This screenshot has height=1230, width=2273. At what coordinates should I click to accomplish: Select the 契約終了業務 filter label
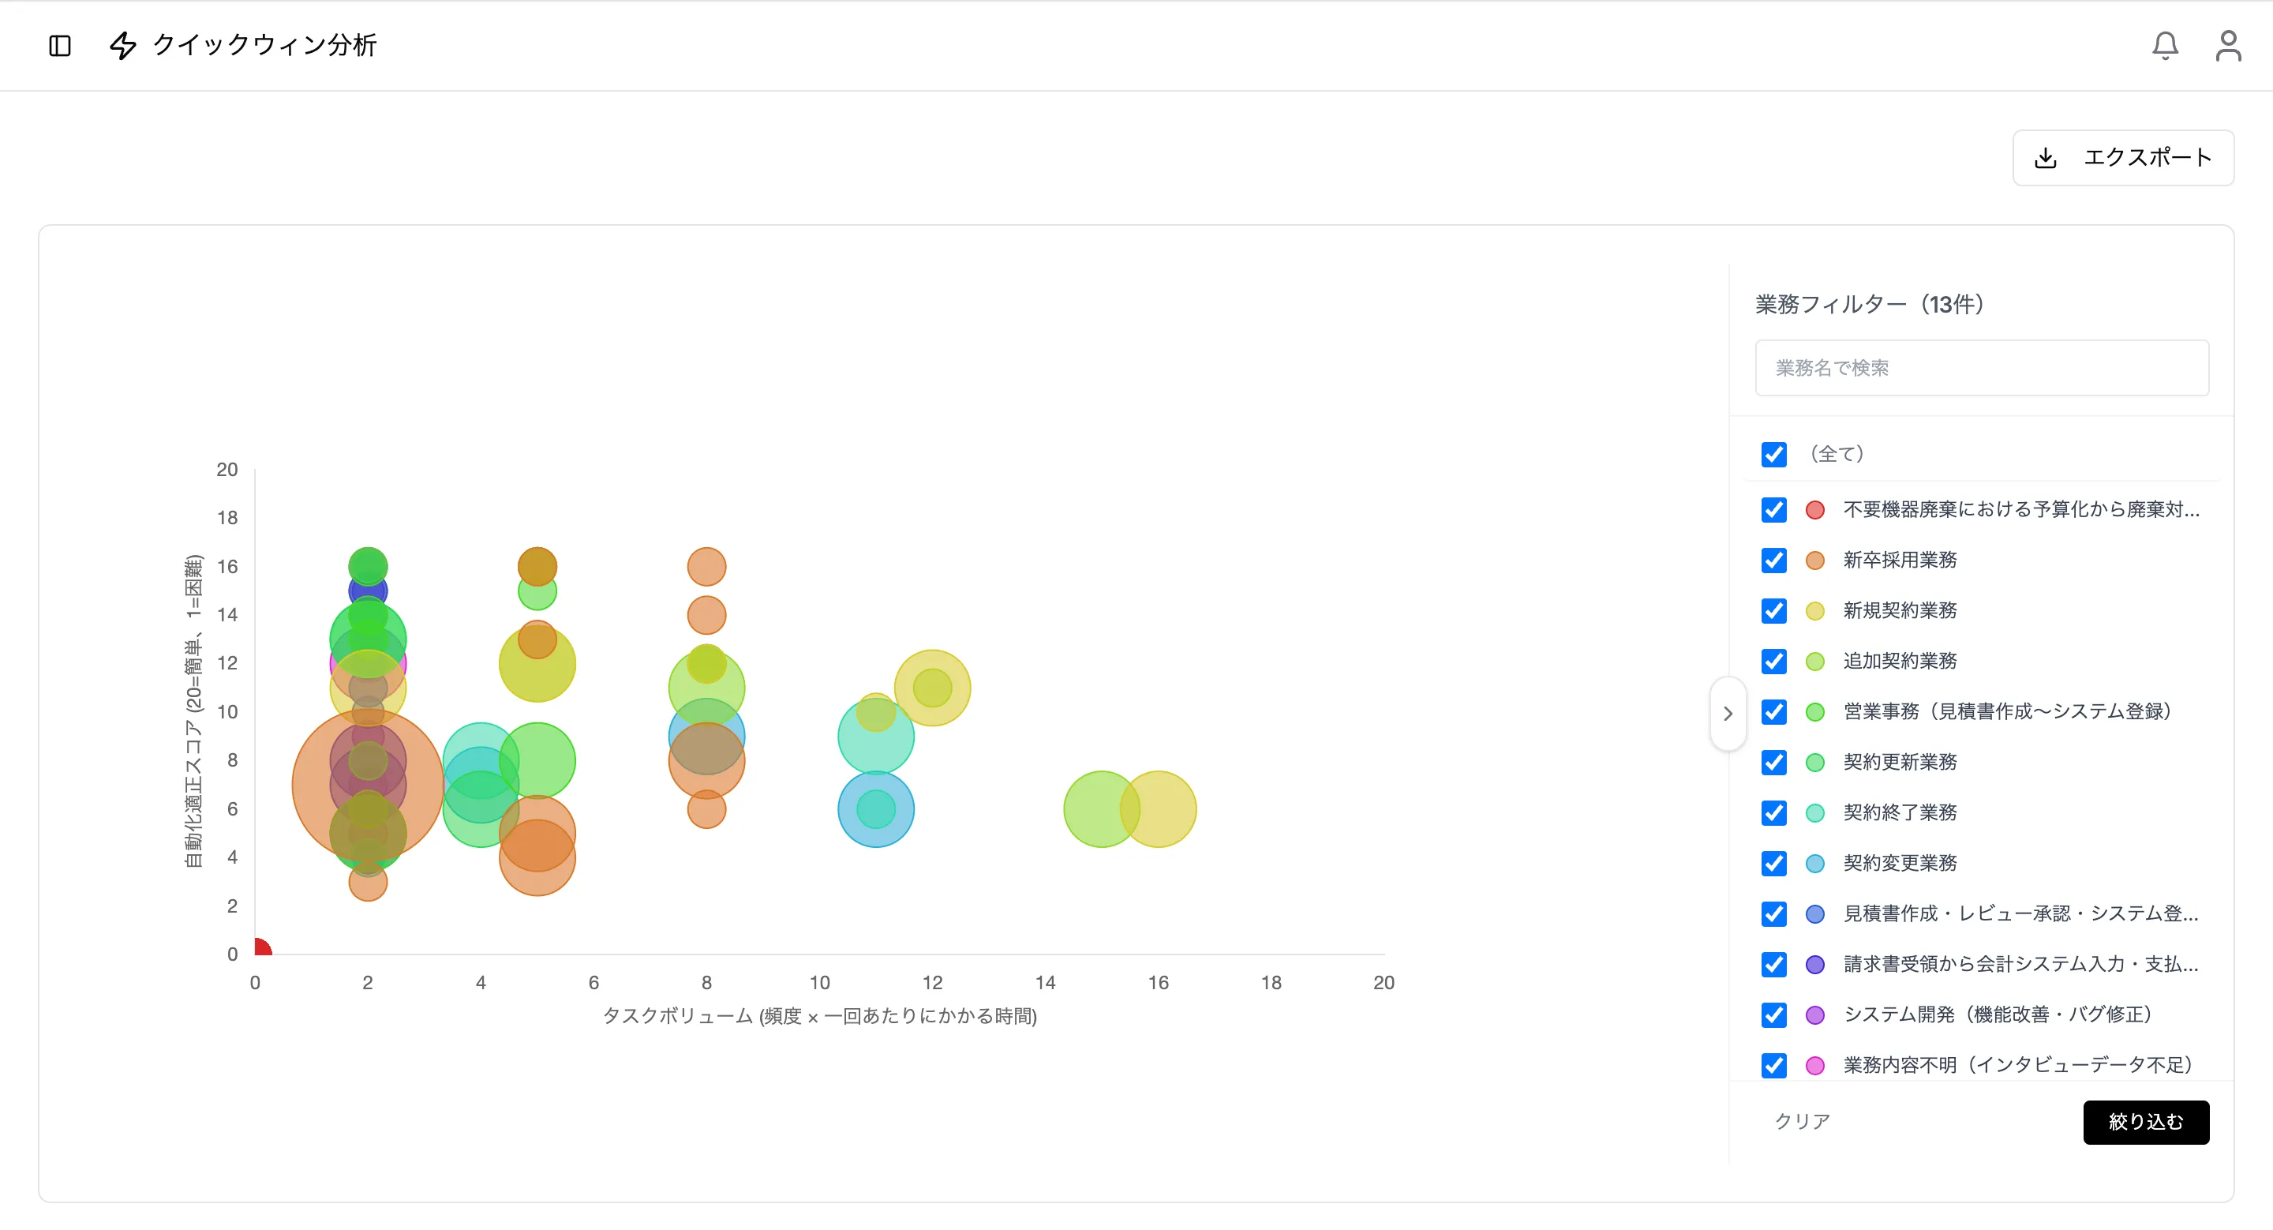coord(1900,812)
